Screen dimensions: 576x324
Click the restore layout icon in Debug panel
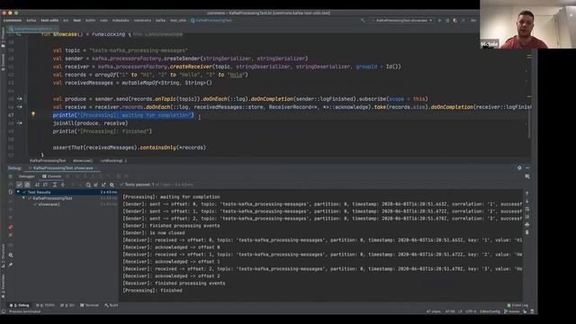pyautogui.click(x=527, y=176)
